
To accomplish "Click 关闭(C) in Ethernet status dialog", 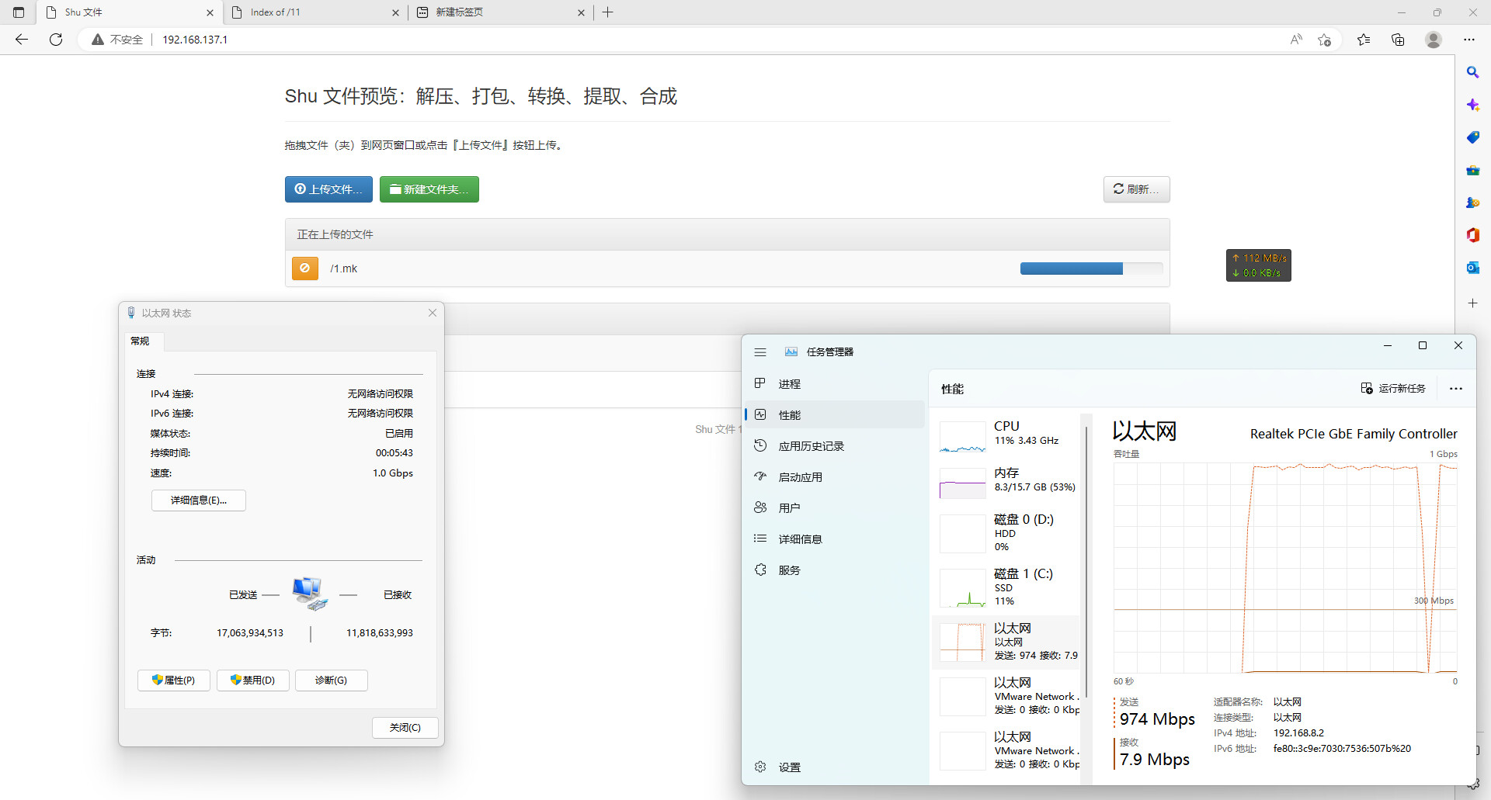I will point(405,728).
